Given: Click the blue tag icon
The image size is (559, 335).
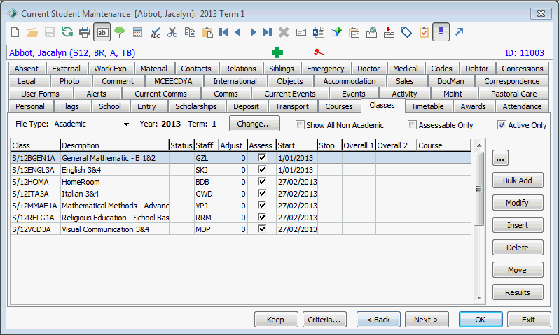Looking at the screenshot, I should tap(406, 32).
